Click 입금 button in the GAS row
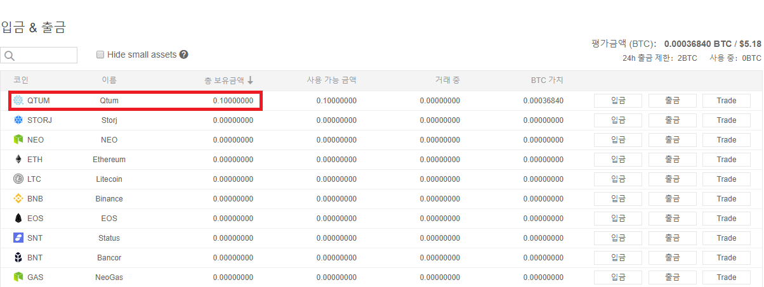Screen dimensions: 764x287 (618, 277)
